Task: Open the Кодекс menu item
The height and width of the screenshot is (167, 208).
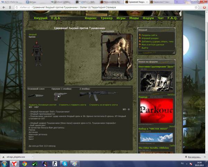Action: point(90,18)
